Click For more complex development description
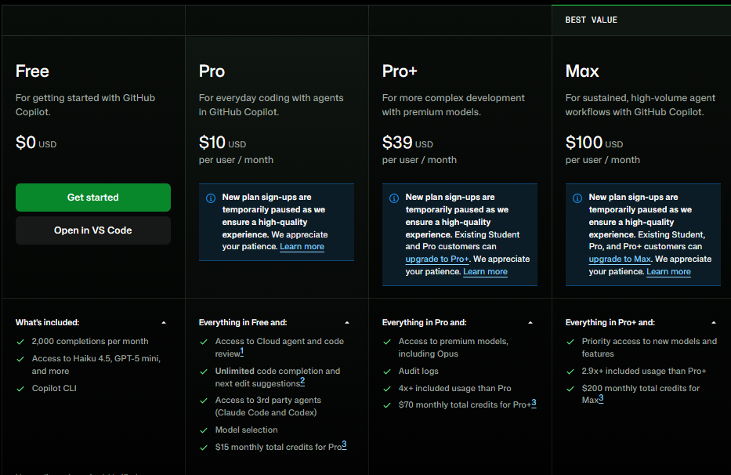Viewport: 731px width, 475px height. pos(453,105)
